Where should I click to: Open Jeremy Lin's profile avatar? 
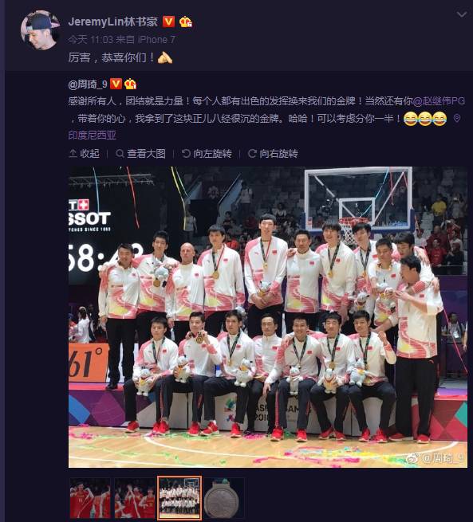tap(41, 30)
